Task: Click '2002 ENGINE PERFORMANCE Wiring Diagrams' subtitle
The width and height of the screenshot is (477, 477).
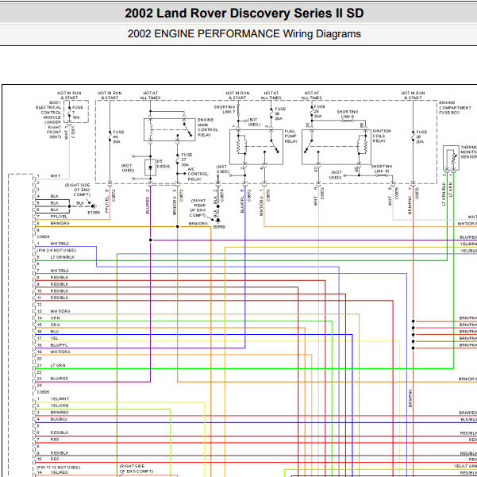Action: click(x=244, y=33)
